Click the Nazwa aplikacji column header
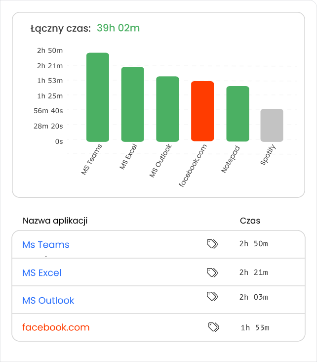The image size is (317, 362). point(55,221)
